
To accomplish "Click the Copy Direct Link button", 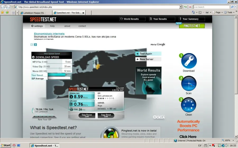I will (x=106, y=116).
